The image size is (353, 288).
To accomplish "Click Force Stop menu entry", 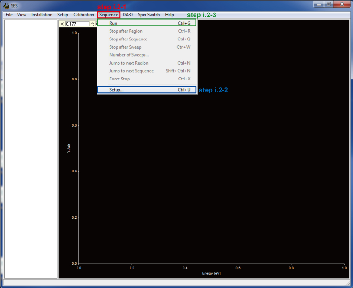I will point(119,79).
